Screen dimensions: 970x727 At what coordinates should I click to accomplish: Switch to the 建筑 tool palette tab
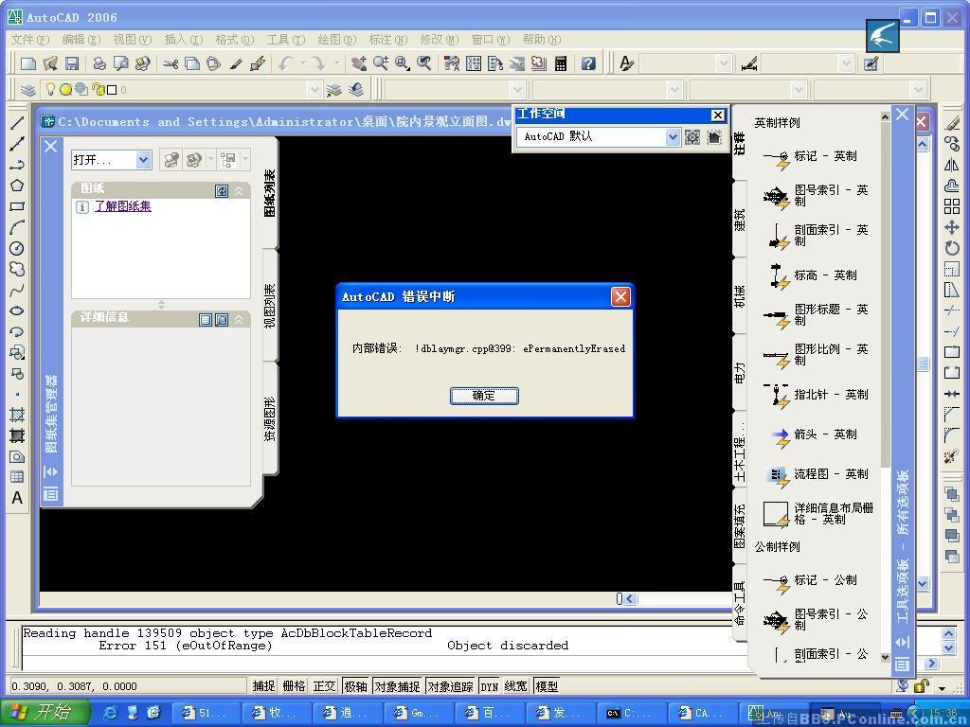pos(740,220)
